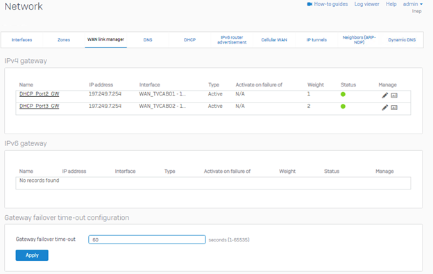Open data usage icon for DHCP_Port2_GW

coord(394,95)
